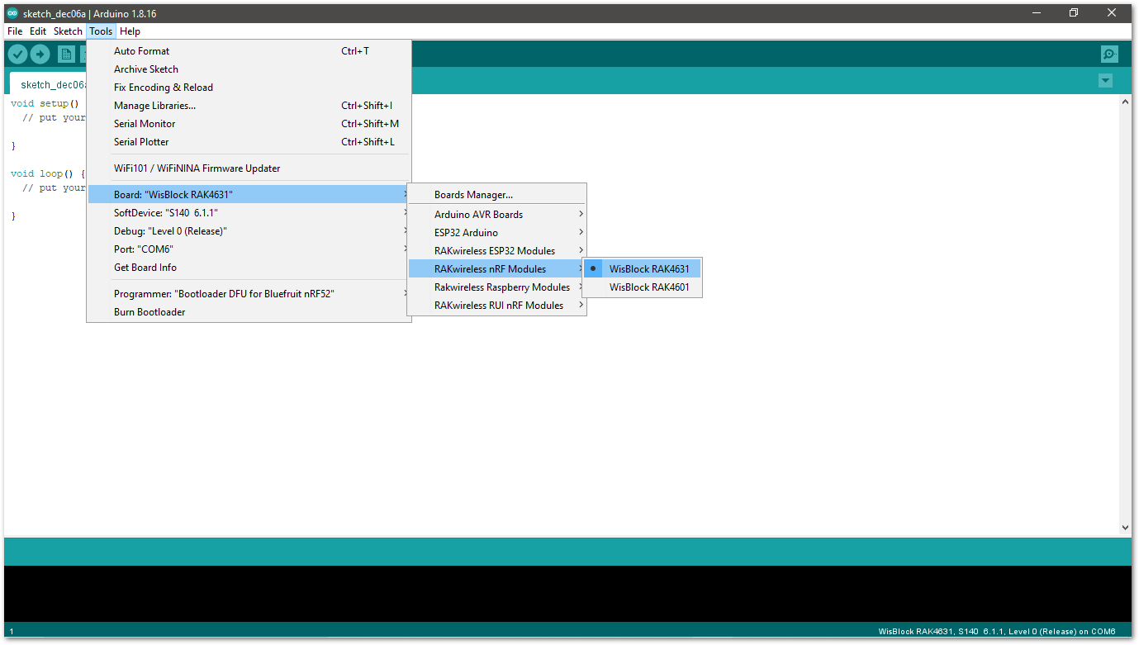The width and height of the screenshot is (1139, 645).
Task: Expand the Debug "Level 0 (Release)" submenu
Action: [x=249, y=231]
